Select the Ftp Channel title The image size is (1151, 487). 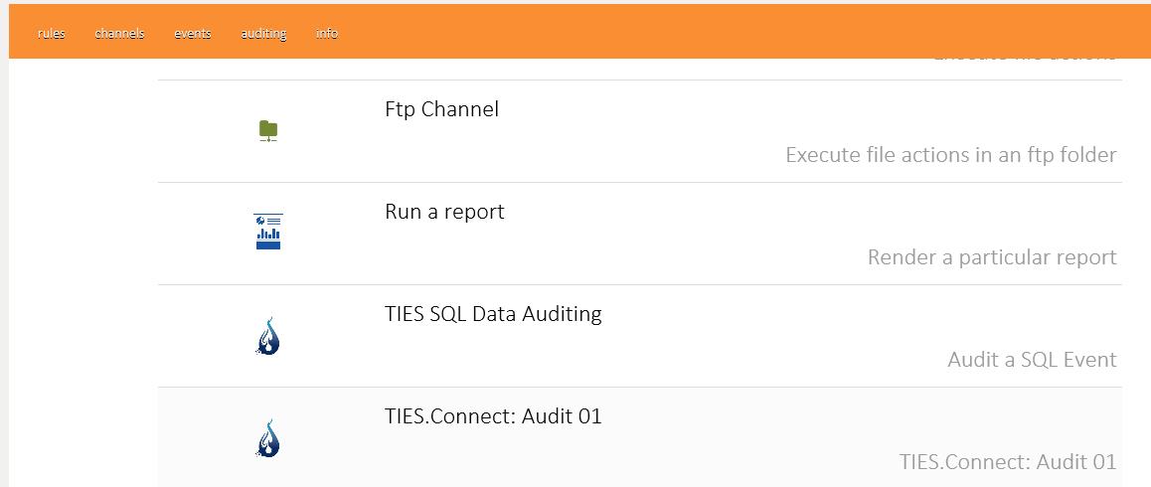click(441, 109)
